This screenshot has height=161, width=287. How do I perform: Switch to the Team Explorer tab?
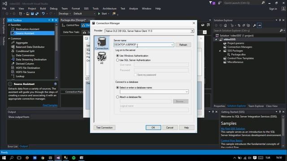coord(256,106)
